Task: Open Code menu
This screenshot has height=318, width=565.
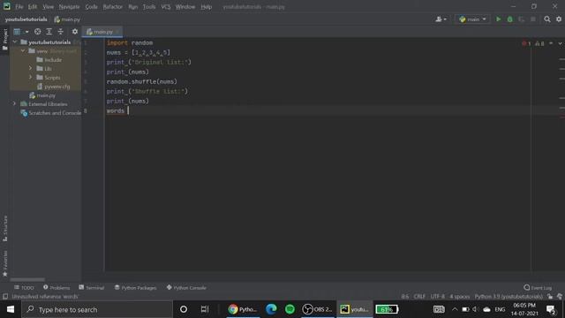Action: coord(91,7)
